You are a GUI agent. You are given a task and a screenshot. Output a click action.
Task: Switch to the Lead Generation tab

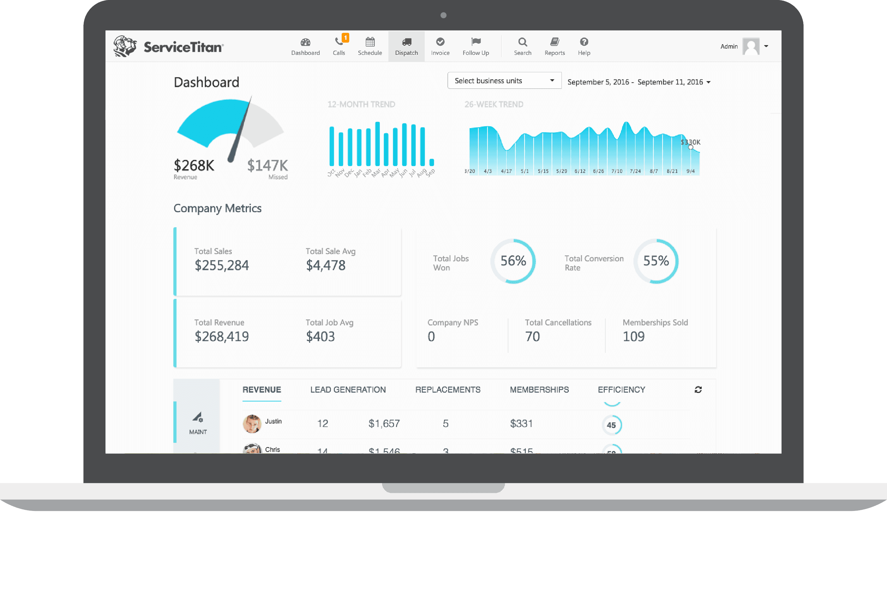click(x=348, y=389)
